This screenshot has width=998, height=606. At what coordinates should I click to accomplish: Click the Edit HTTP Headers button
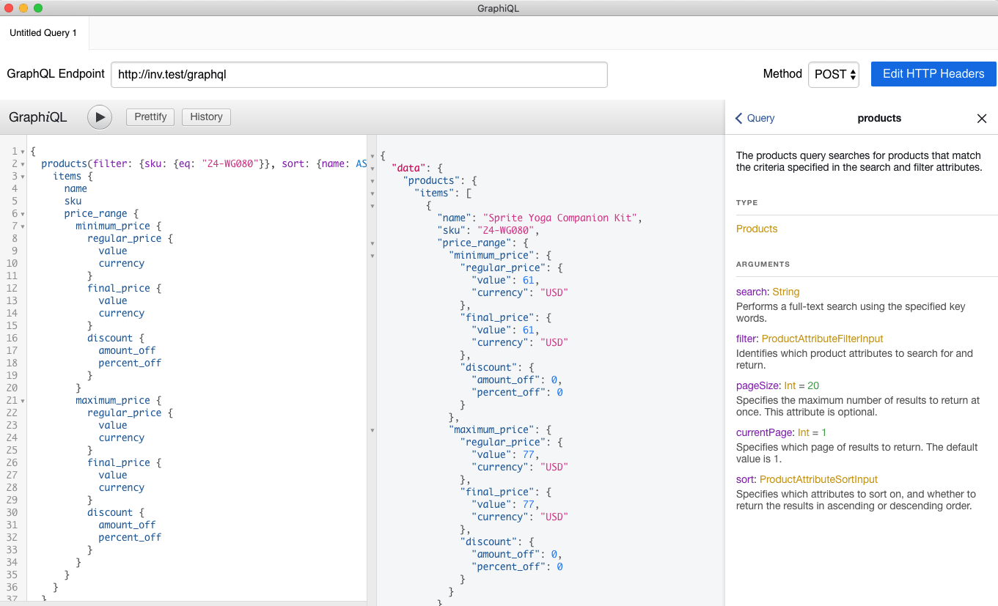coord(933,73)
